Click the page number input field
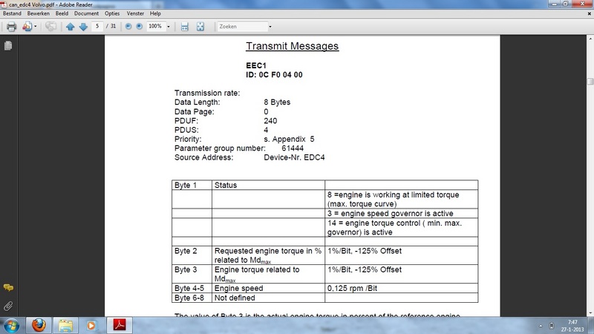The height and width of the screenshot is (334, 594). coord(97,26)
